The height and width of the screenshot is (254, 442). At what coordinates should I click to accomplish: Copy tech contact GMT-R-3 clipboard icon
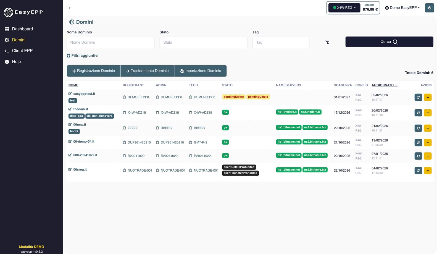191,142
